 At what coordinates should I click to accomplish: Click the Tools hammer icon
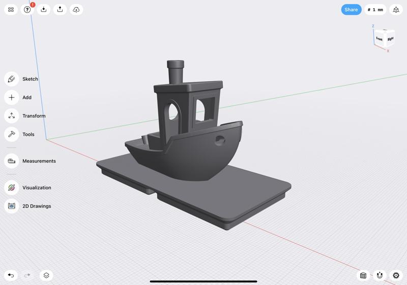[11, 135]
